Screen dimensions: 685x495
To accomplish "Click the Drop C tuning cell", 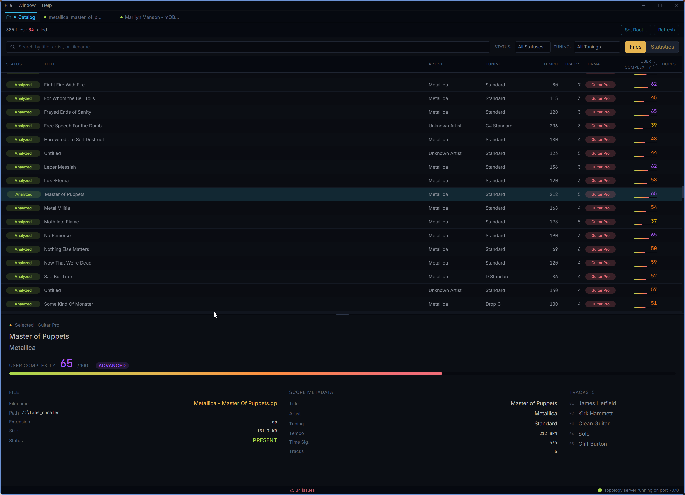I will click(x=493, y=304).
